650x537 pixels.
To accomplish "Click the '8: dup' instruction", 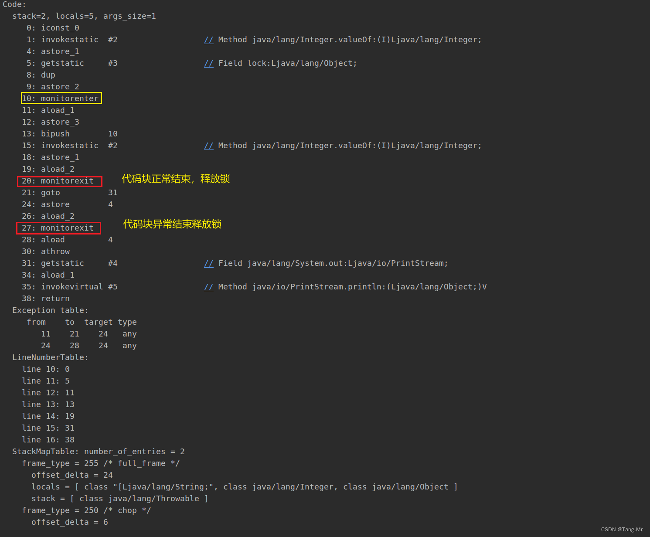I will coord(41,75).
